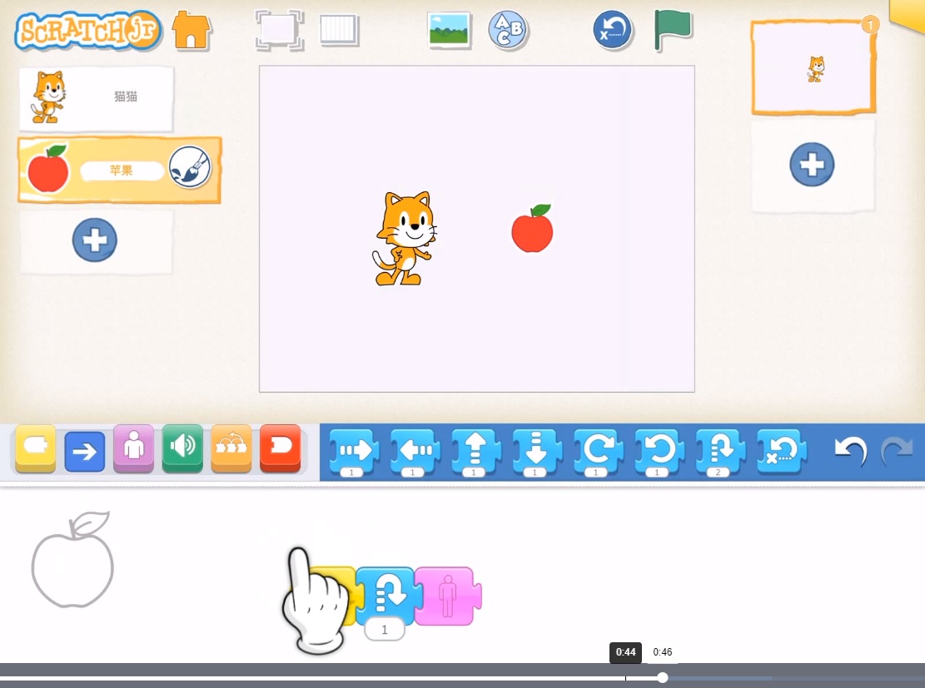The width and height of the screenshot is (925, 688).
Task: Pick the Turn Right block
Action: point(598,453)
